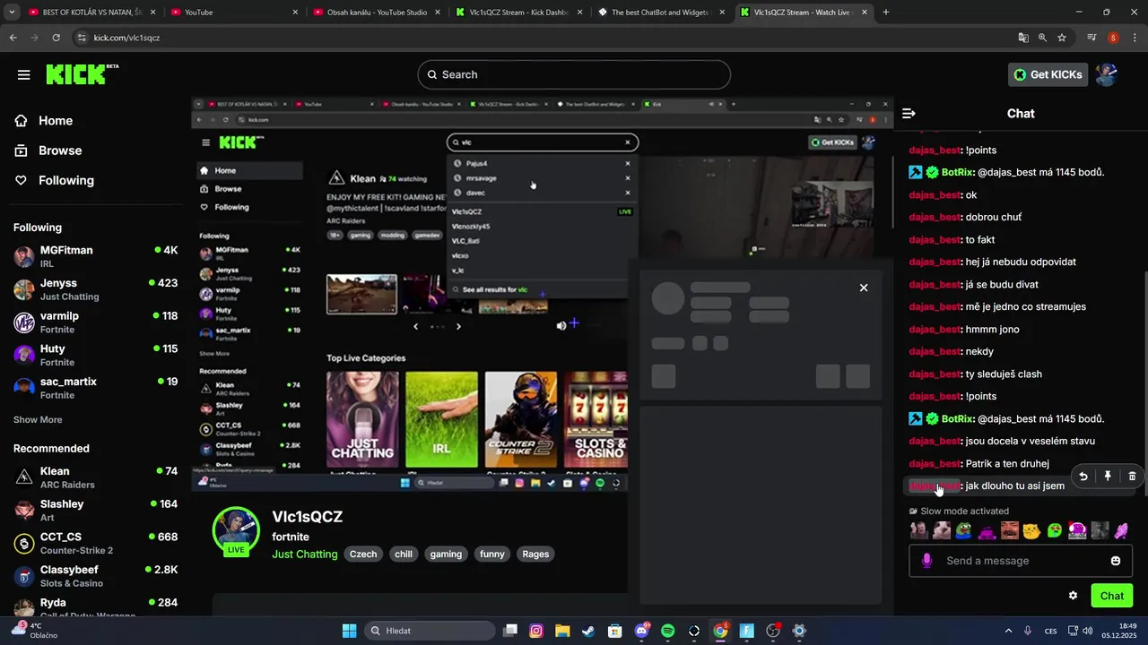Open Slashley recommended channel
Image resolution: width=1148 pixels, height=645 pixels.
pos(95,511)
